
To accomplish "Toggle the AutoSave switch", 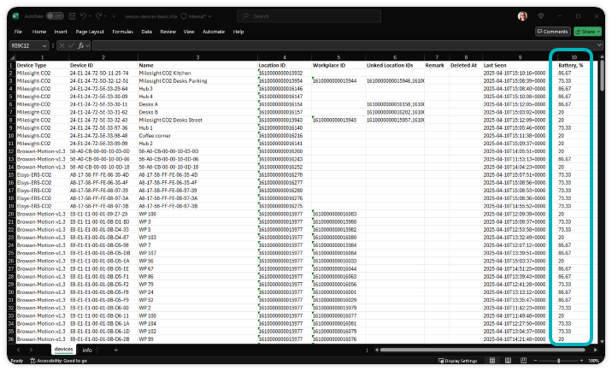I will coord(55,16).
